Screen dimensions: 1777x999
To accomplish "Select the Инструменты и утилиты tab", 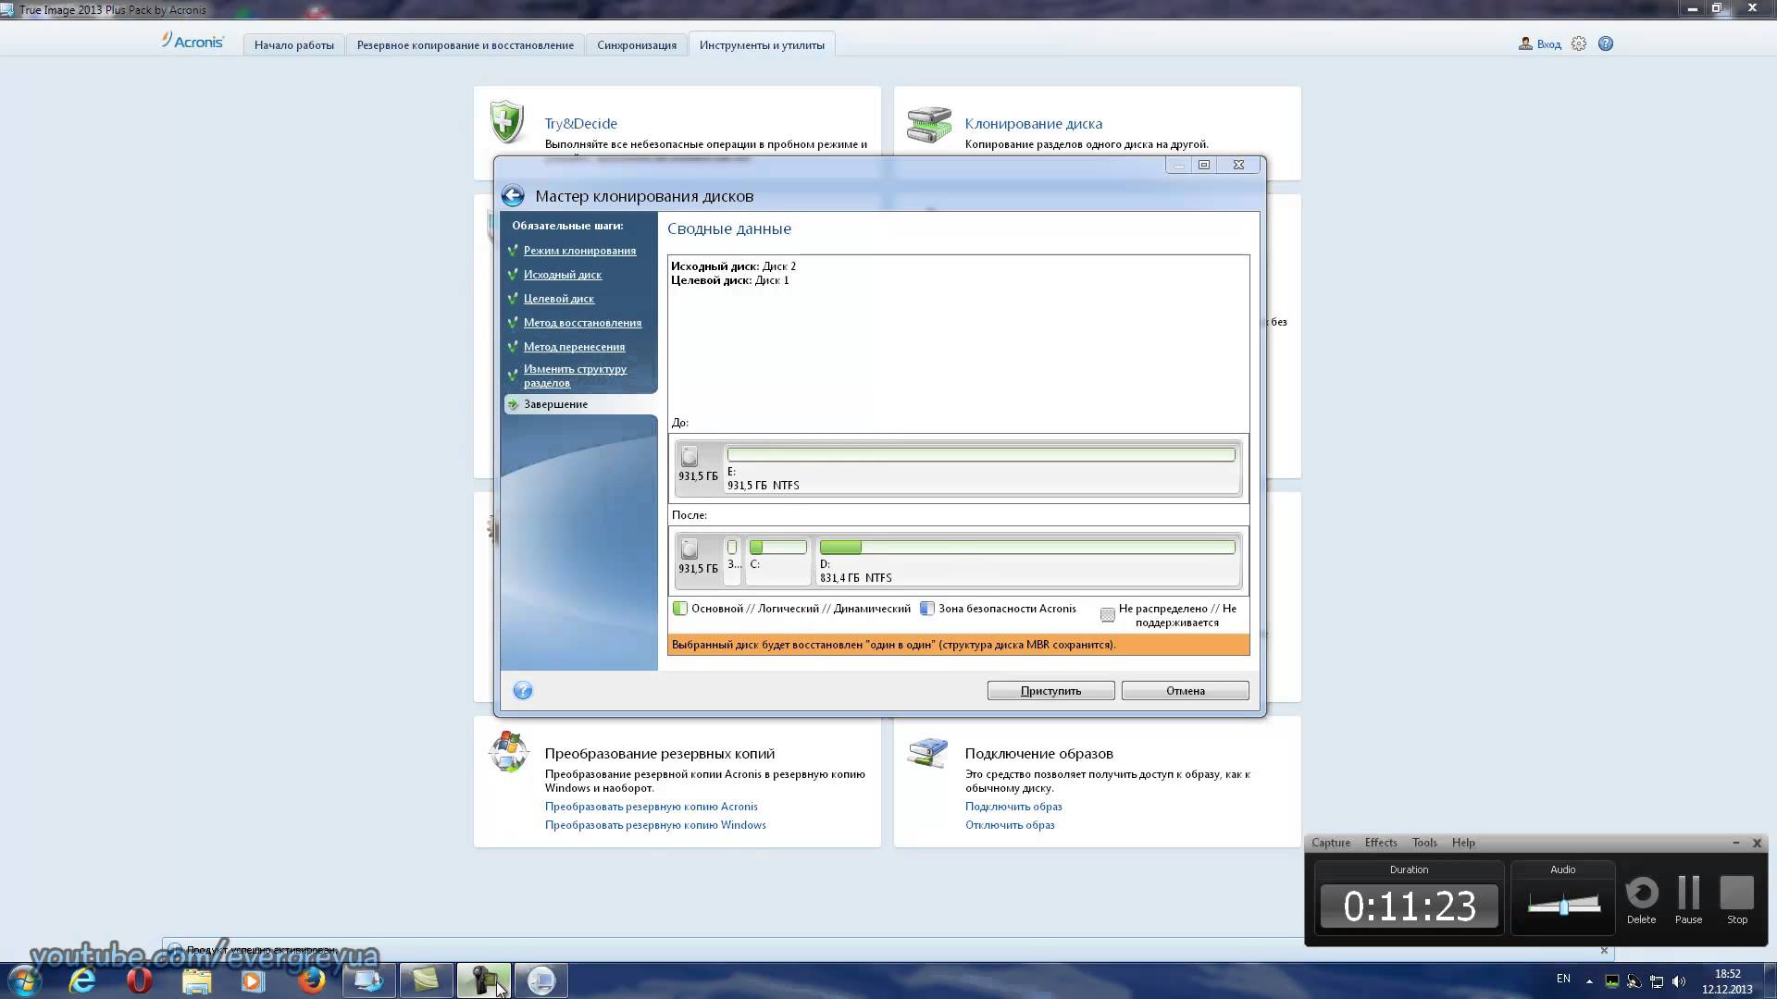I will point(762,44).
